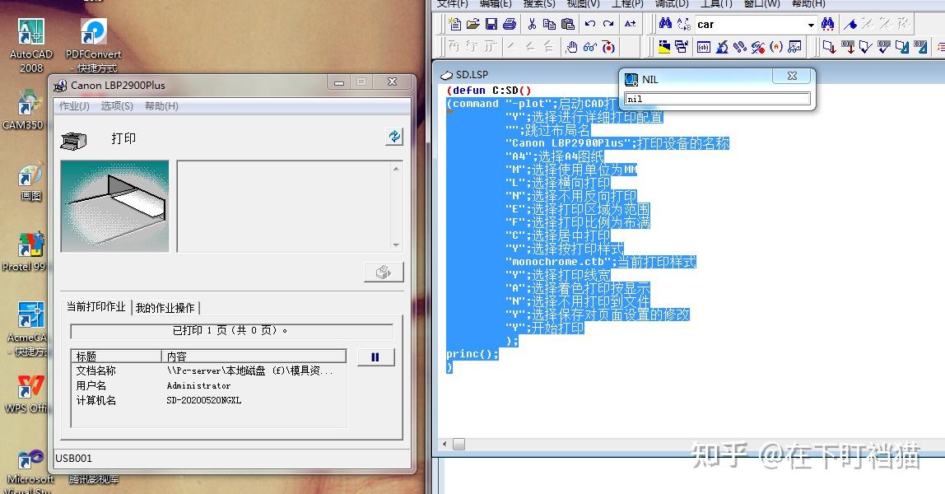
Task: Check the edit window with checkmark icon
Action: click(x=865, y=47)
